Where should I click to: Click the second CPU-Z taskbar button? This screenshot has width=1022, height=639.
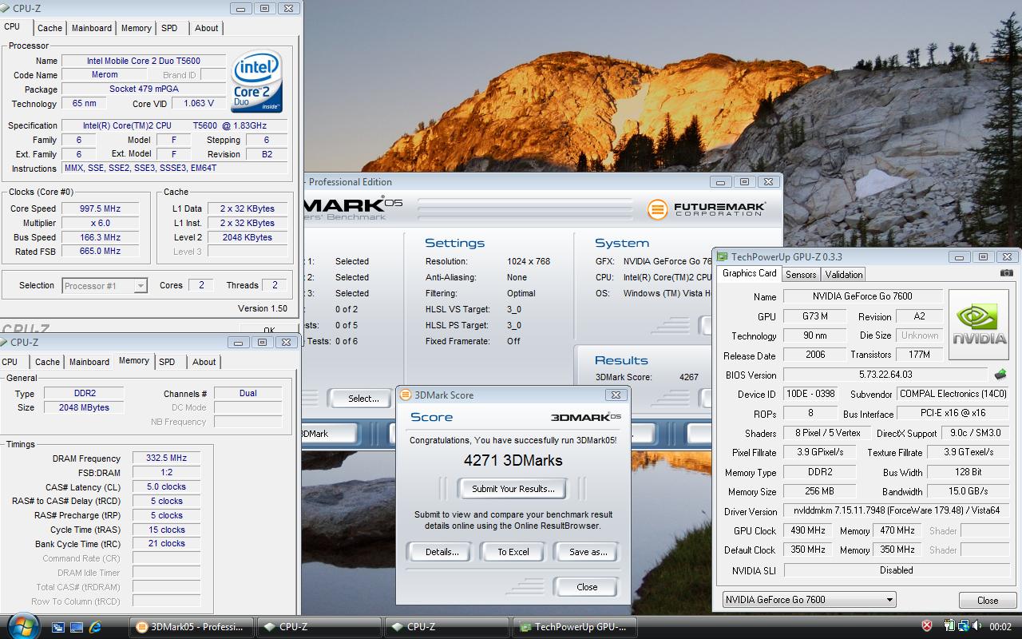click(446, 627)
